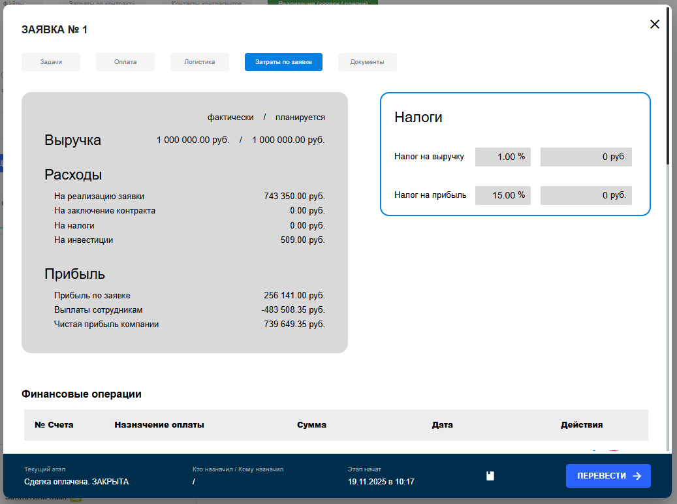This screenshot has height=504, width=677.
Task: Click the фактически column label
Action: (230, 118)
